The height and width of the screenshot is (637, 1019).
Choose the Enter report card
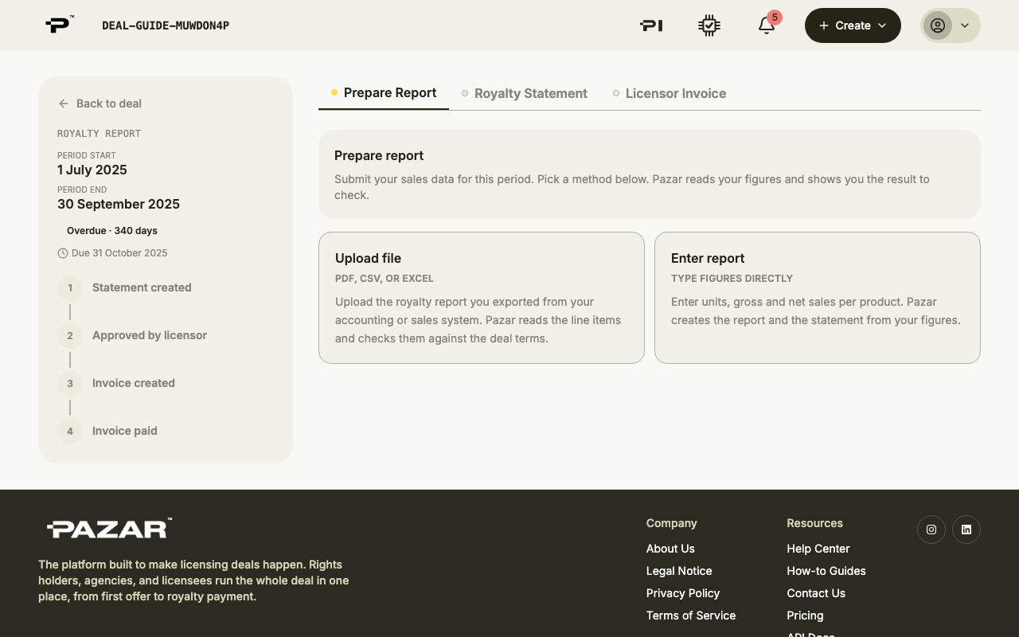[818, 298]
